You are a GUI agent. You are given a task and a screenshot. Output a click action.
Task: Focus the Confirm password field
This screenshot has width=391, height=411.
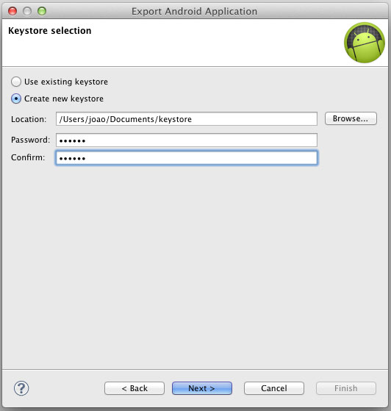[x=187, y=158]
